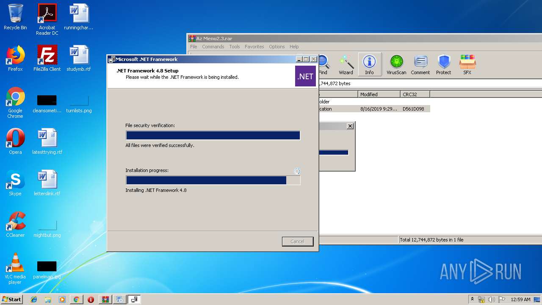Open Chrome from the taskbar

point(76,299)
